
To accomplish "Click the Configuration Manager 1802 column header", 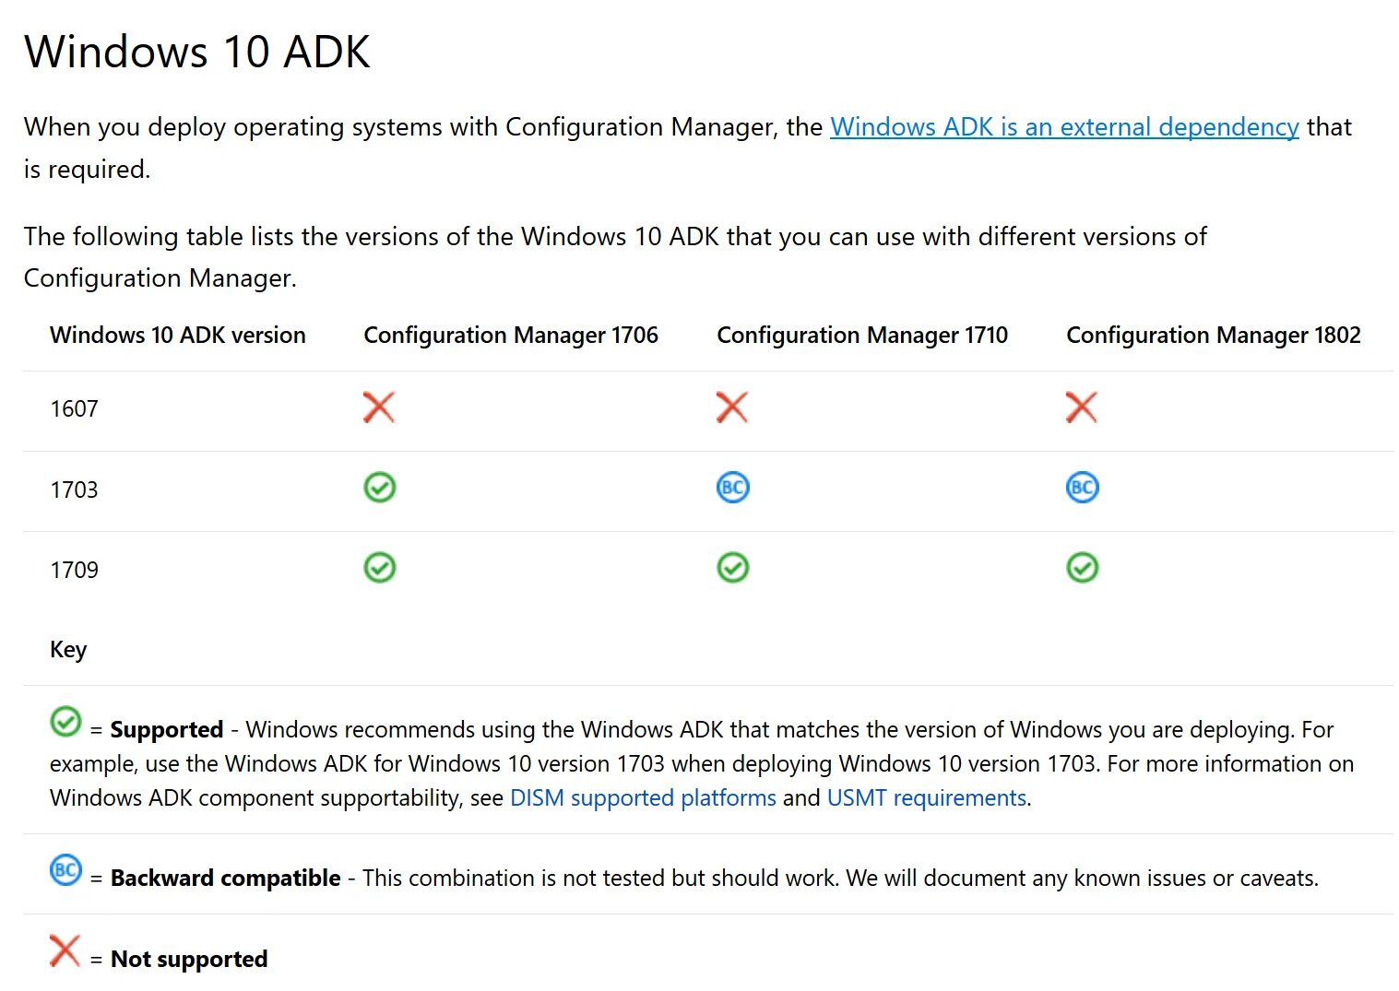I will 1213,336.
